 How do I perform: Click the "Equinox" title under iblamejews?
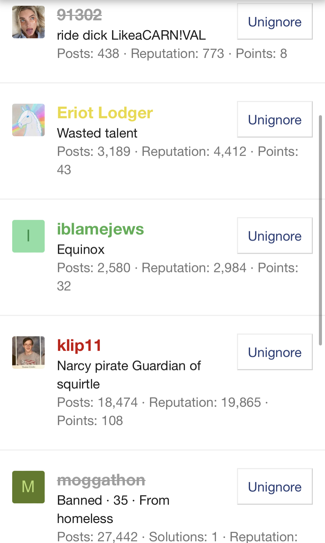(81, 249)
